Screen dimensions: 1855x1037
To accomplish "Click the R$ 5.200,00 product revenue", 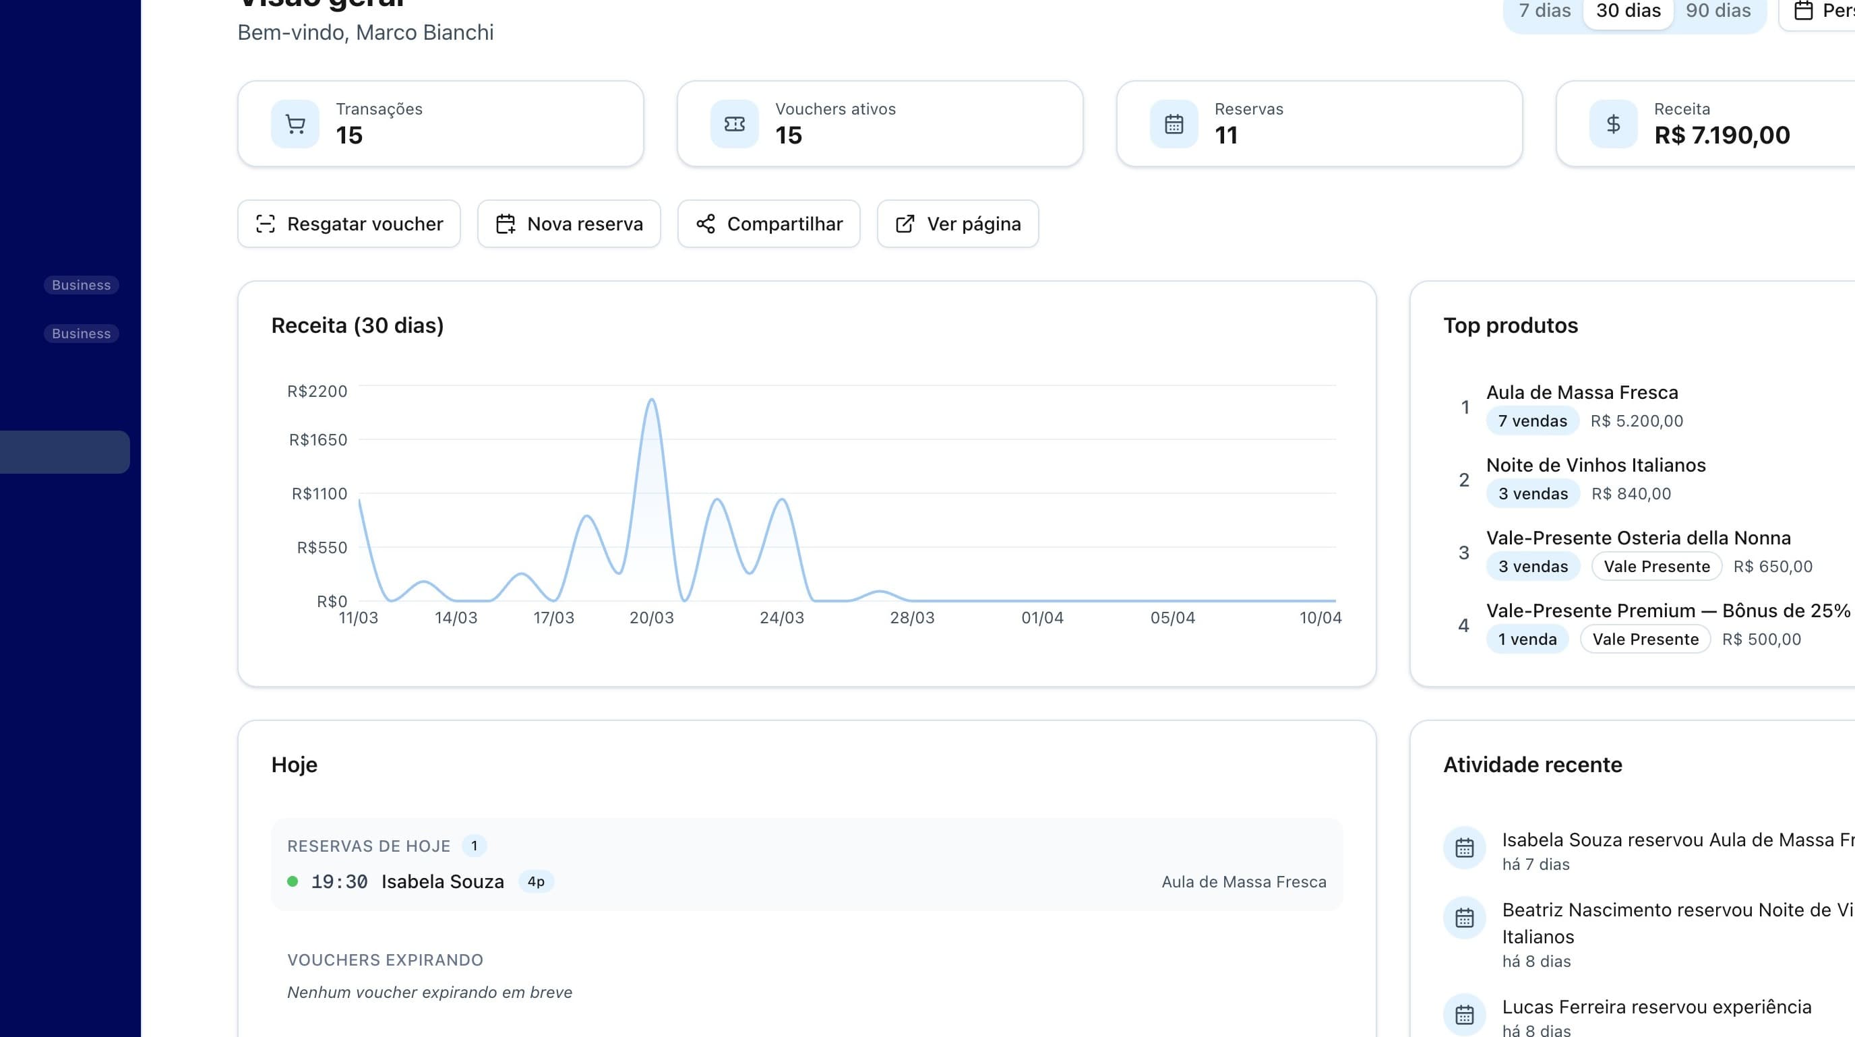I will (1637, 421).
